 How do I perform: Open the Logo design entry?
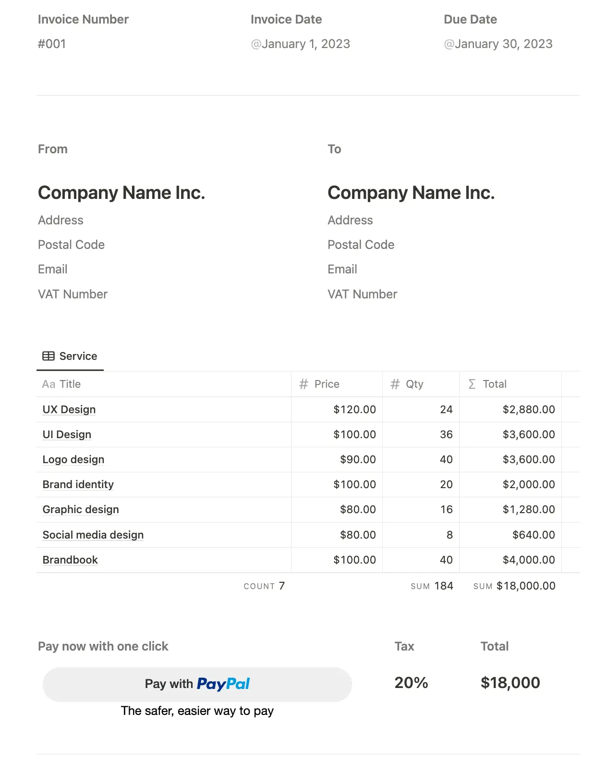73,459
